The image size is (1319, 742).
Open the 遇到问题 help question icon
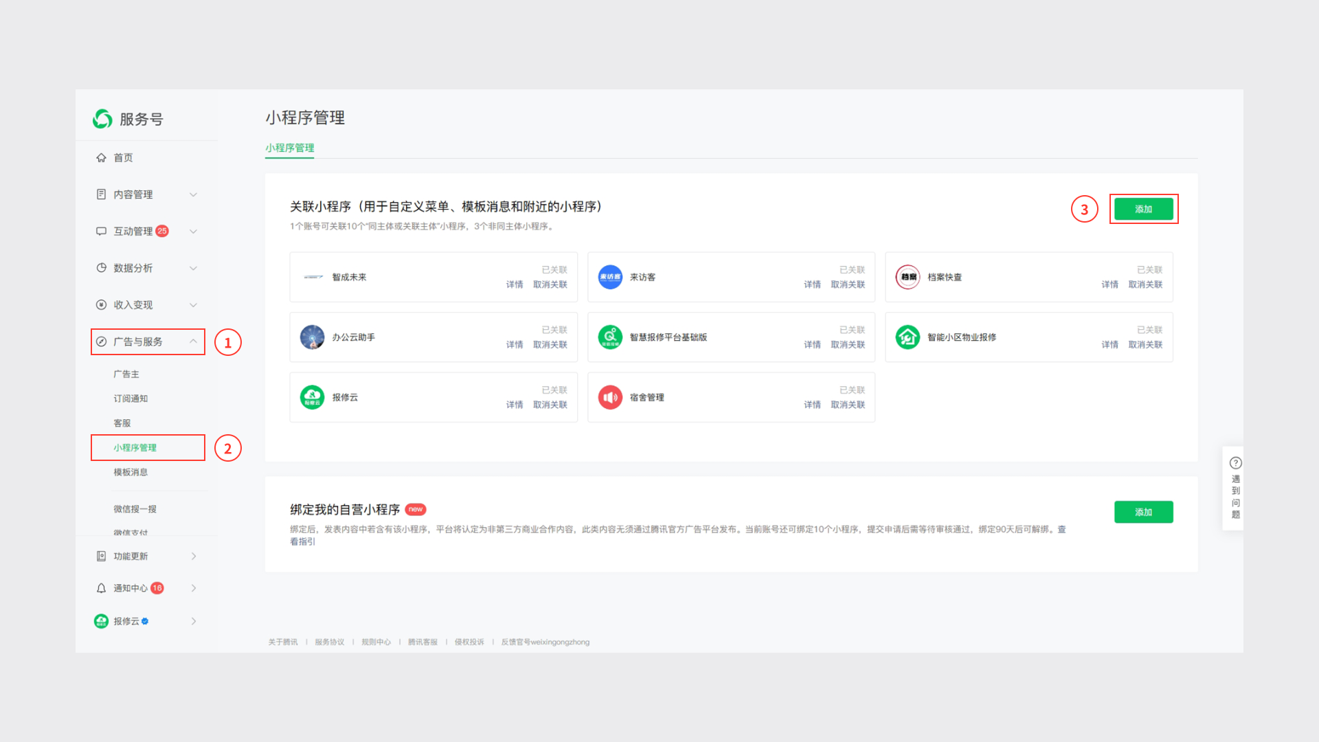[1235, 463]
